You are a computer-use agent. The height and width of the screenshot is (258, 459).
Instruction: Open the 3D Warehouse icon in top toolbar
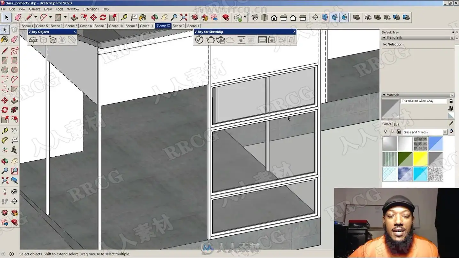(195, 17)
